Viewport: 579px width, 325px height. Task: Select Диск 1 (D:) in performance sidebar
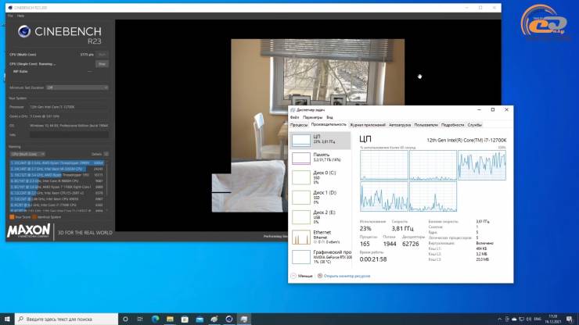[x=320, y=198]
